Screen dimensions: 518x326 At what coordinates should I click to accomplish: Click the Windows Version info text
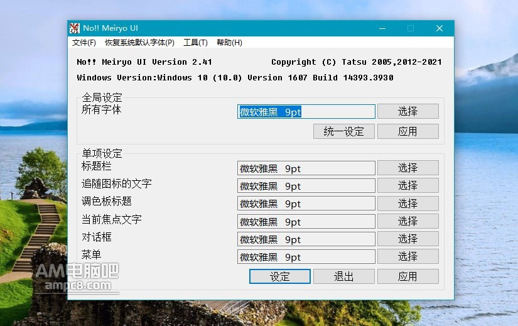235,78
